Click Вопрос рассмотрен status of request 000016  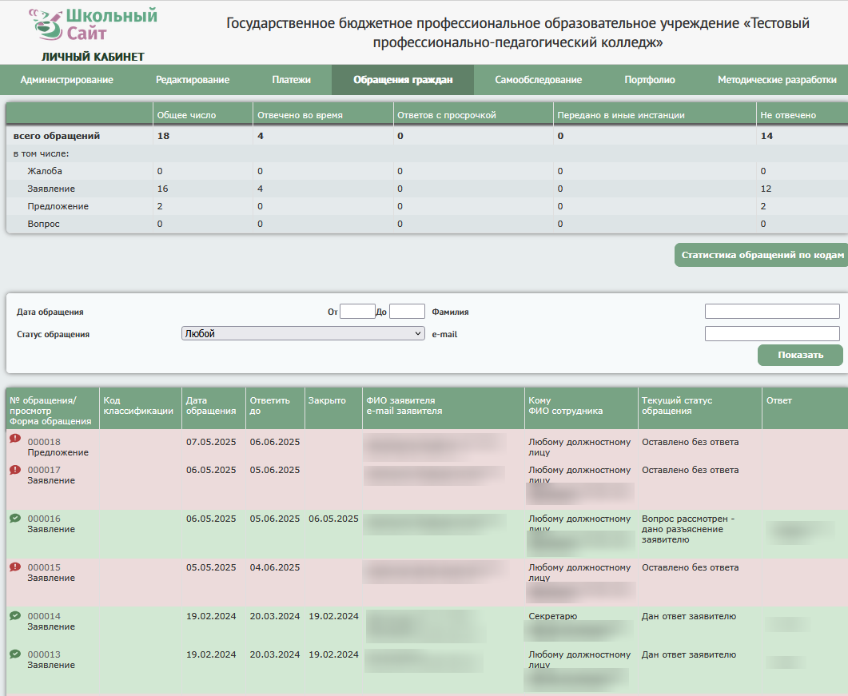(688, 529)
